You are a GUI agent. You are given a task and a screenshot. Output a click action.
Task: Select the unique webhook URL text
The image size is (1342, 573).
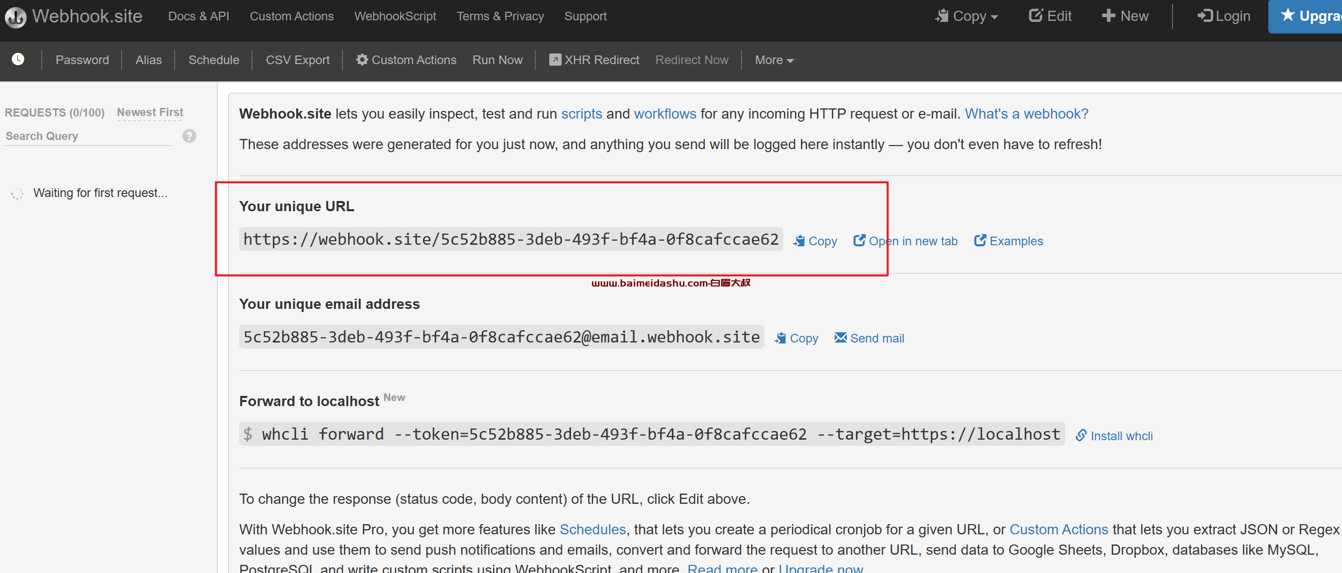(510, 239)
